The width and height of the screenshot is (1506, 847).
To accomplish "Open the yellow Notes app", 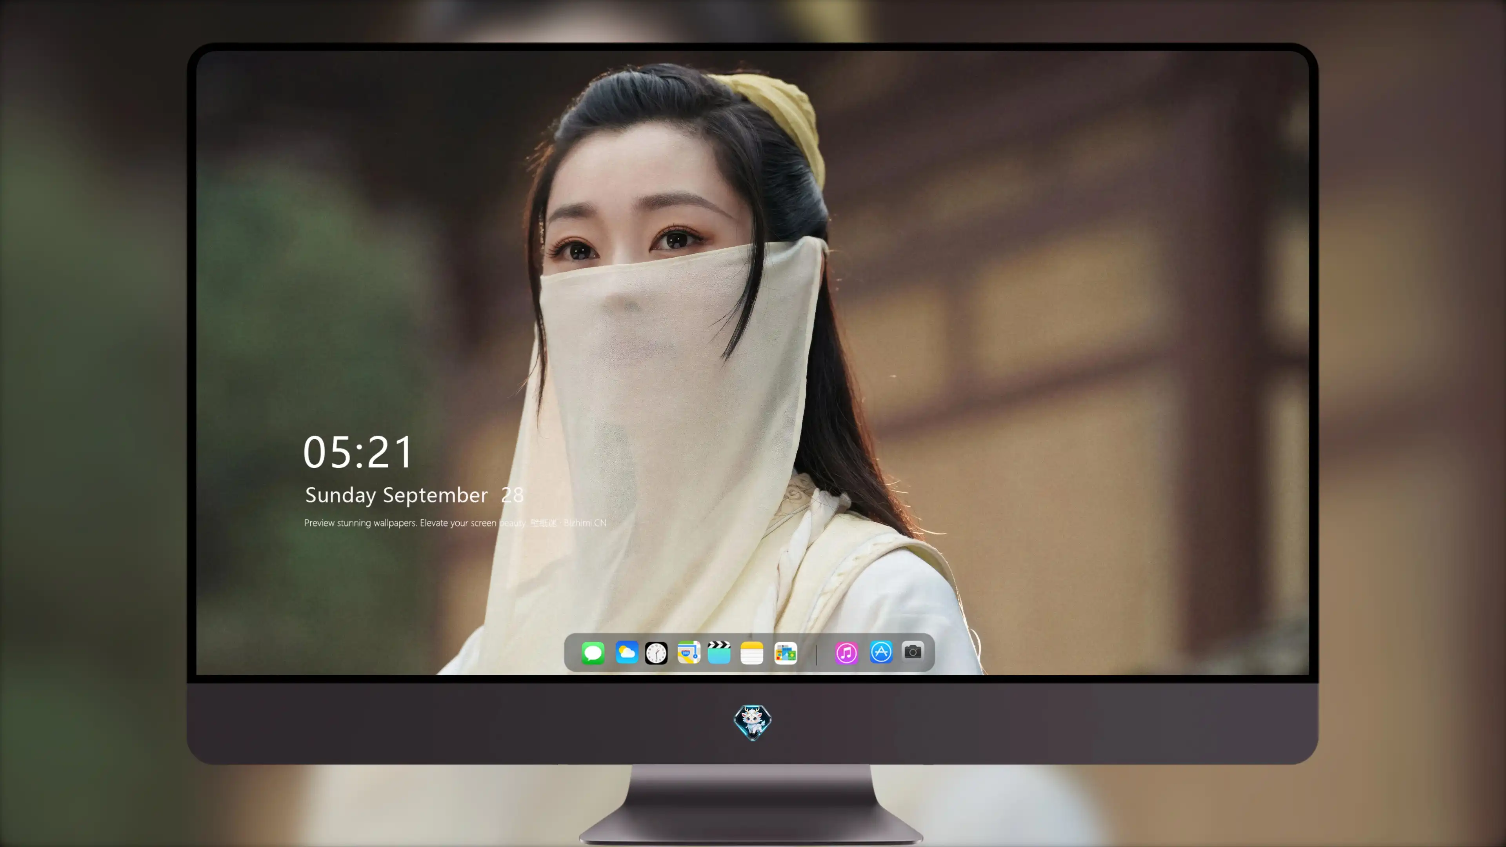I will pyautogui.click(x=752, y=653).
